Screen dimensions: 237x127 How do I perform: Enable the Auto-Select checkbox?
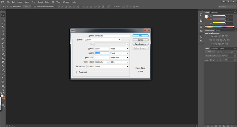[x=11, y=7]
